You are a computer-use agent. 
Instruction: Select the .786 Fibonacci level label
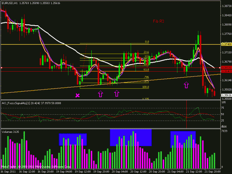click(146, 77)
